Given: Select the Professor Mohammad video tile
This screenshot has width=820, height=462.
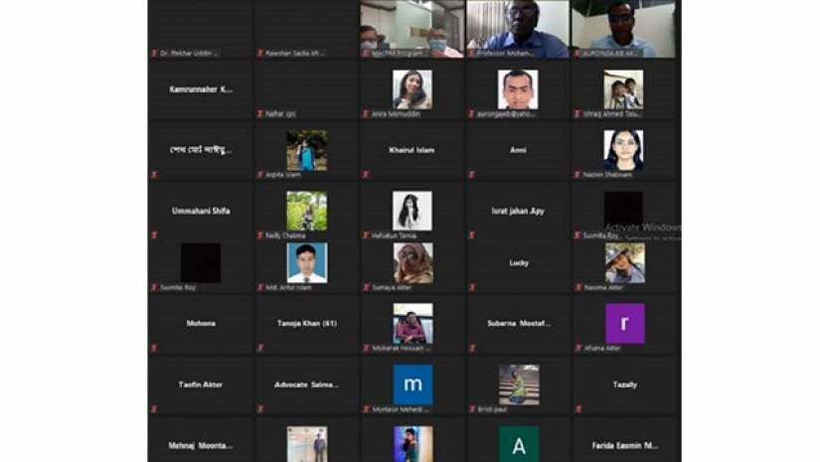Looking at the screenshot, I should [518, 28].
